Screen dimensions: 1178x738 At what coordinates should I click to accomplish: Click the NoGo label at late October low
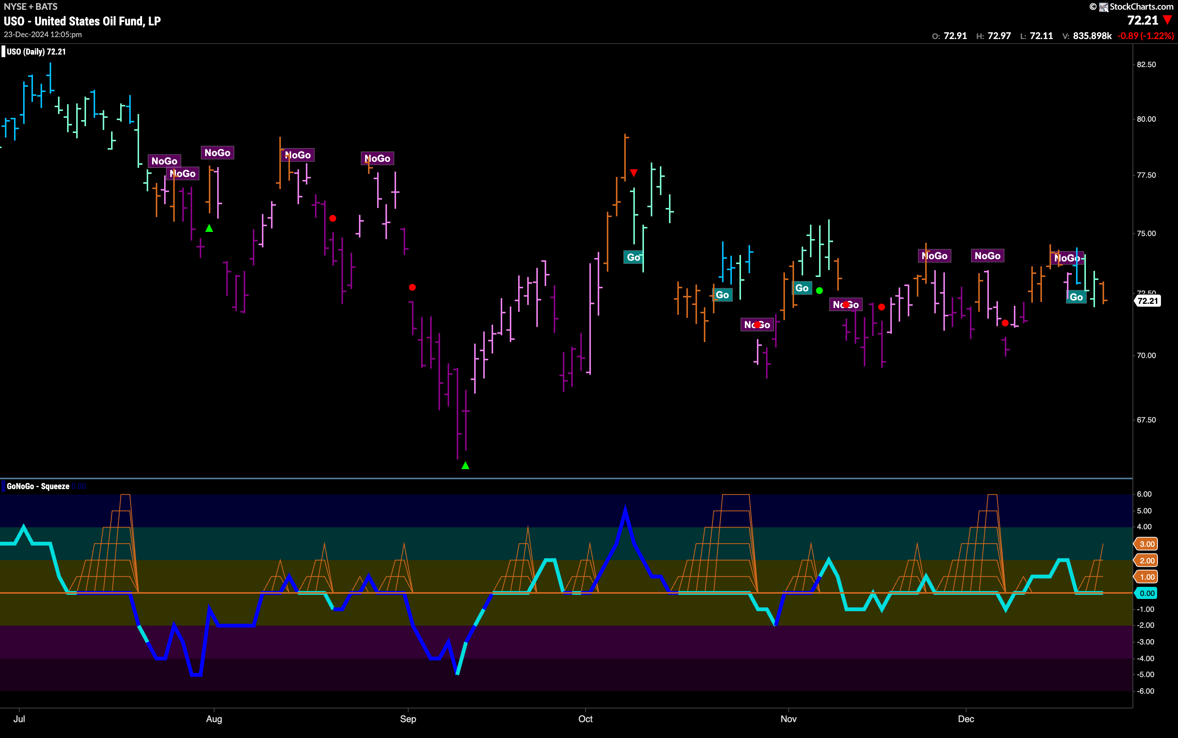click(757, 325)
